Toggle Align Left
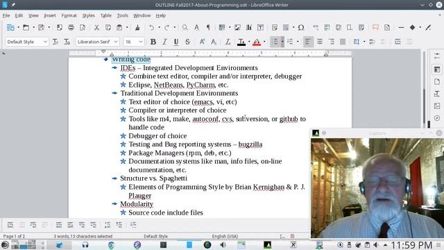The width and height of the screenshot is (444, 250). point(308,42)
